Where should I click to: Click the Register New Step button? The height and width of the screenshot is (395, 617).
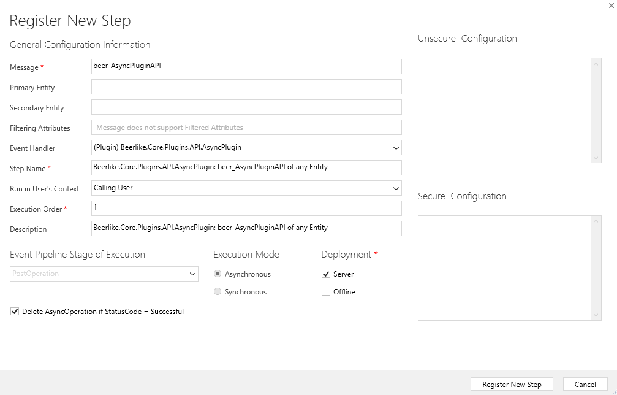(512, 384)
